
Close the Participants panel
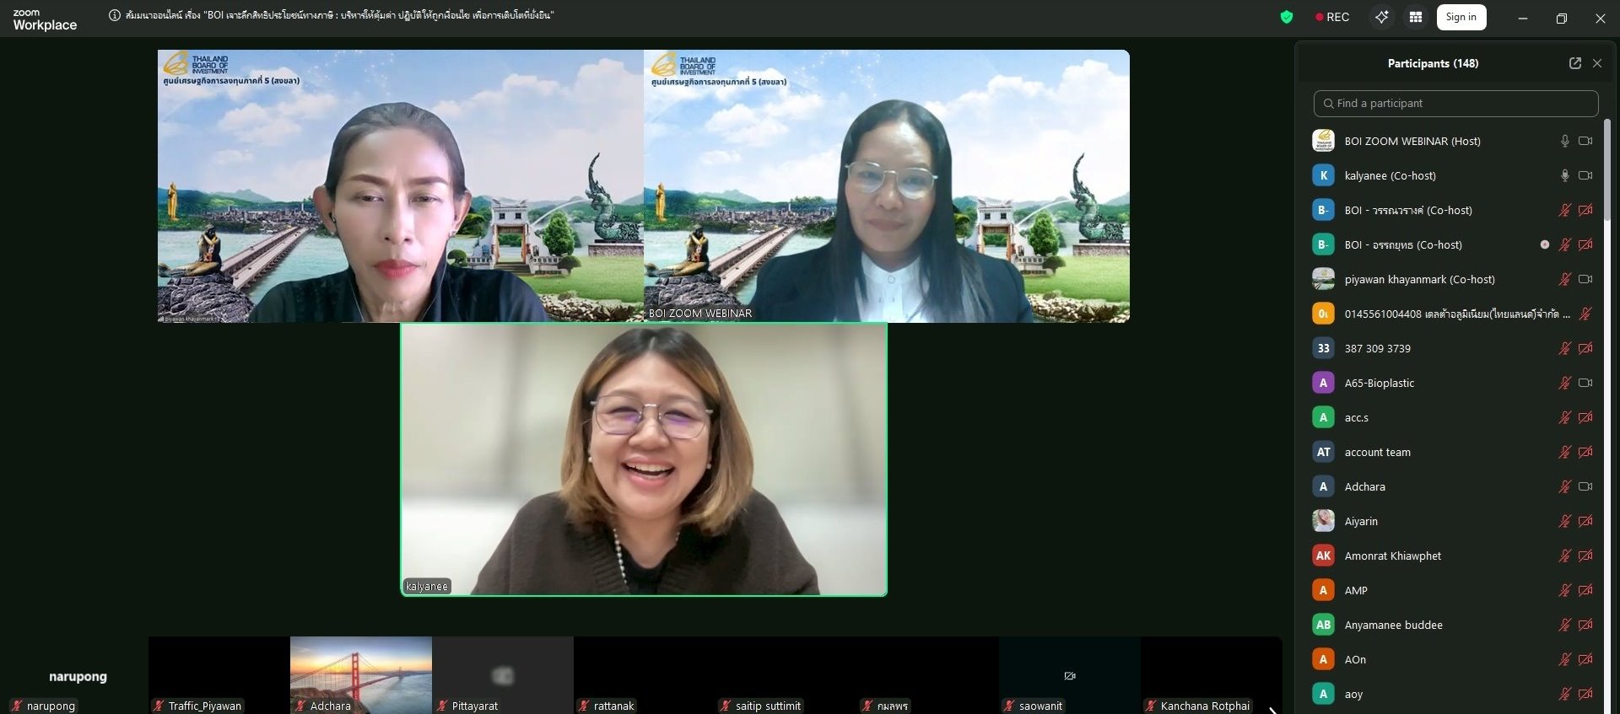pos(1597,63)
